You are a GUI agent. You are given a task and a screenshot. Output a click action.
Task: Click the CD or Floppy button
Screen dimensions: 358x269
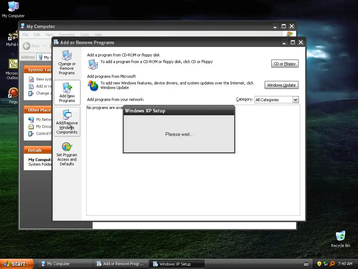285,64
